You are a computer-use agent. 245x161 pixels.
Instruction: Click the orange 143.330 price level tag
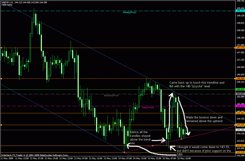click(x=240, y=152)
